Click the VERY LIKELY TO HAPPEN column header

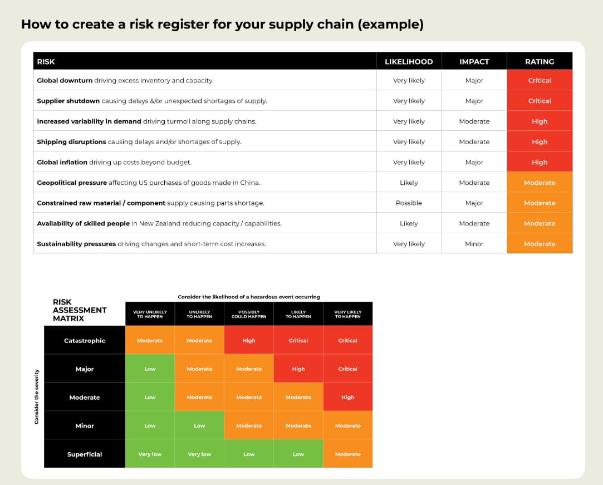pyautogui.click(x=347, y=313)
